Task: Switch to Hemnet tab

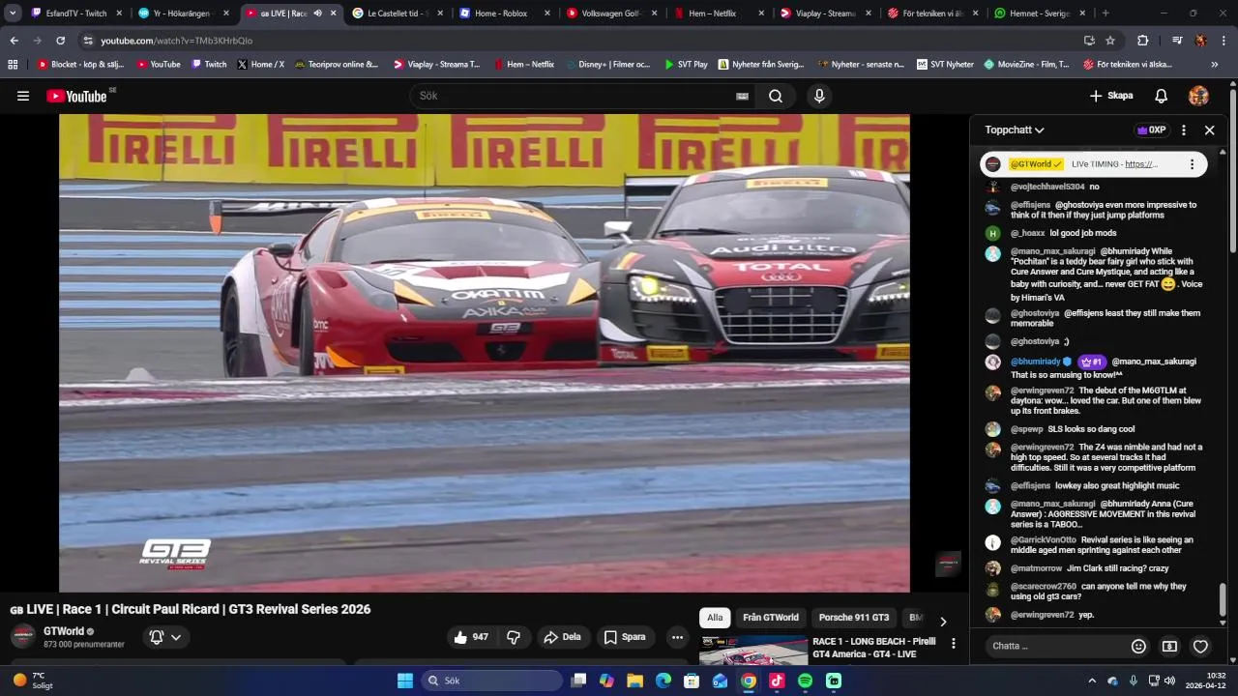Action: 1038,14
